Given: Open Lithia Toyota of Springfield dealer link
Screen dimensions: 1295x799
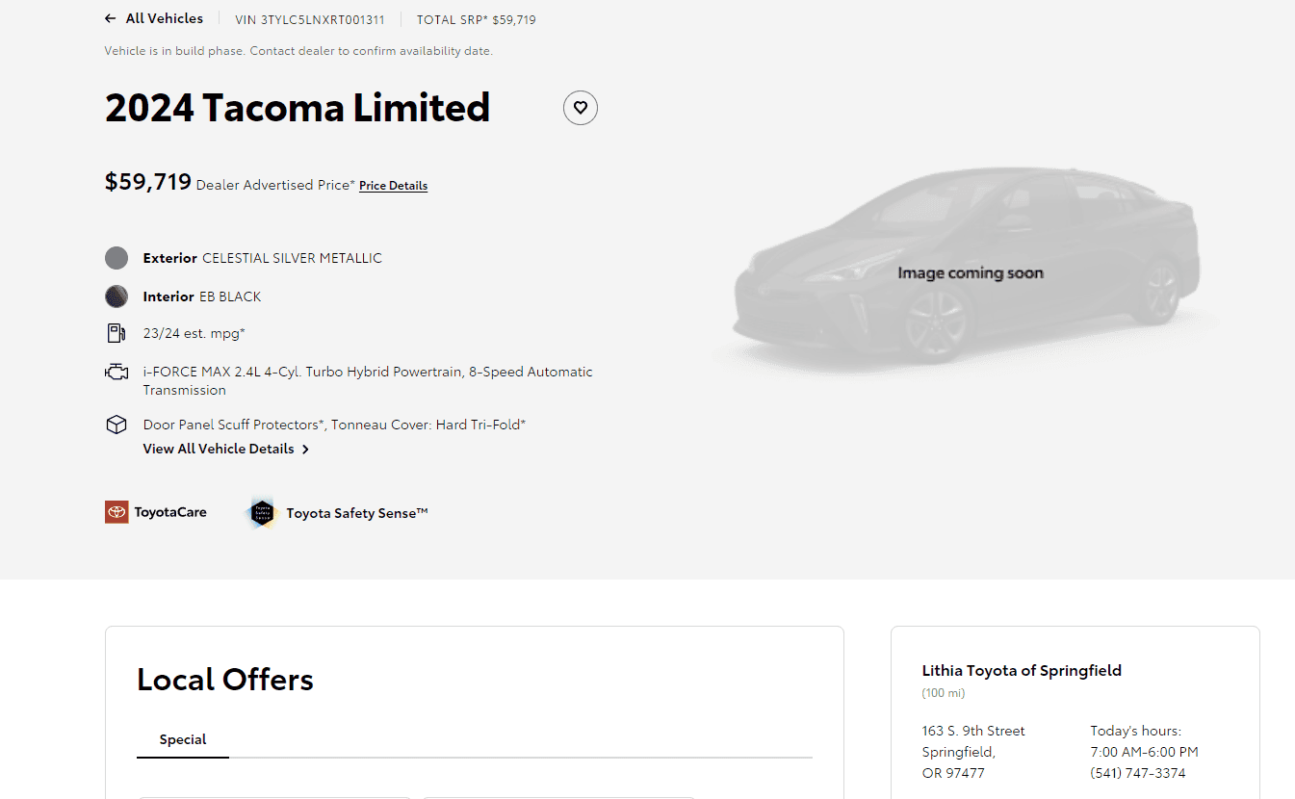Looking at the screenshot, I should coord(1022,670).
